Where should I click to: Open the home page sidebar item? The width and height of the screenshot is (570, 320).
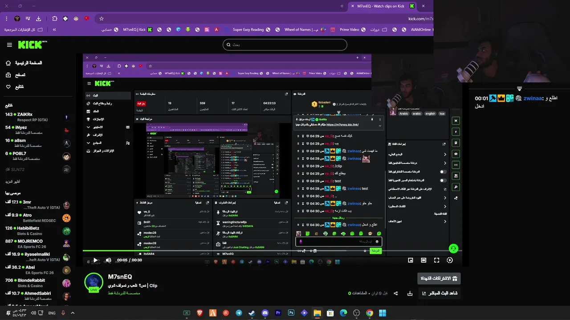[24, 63]
